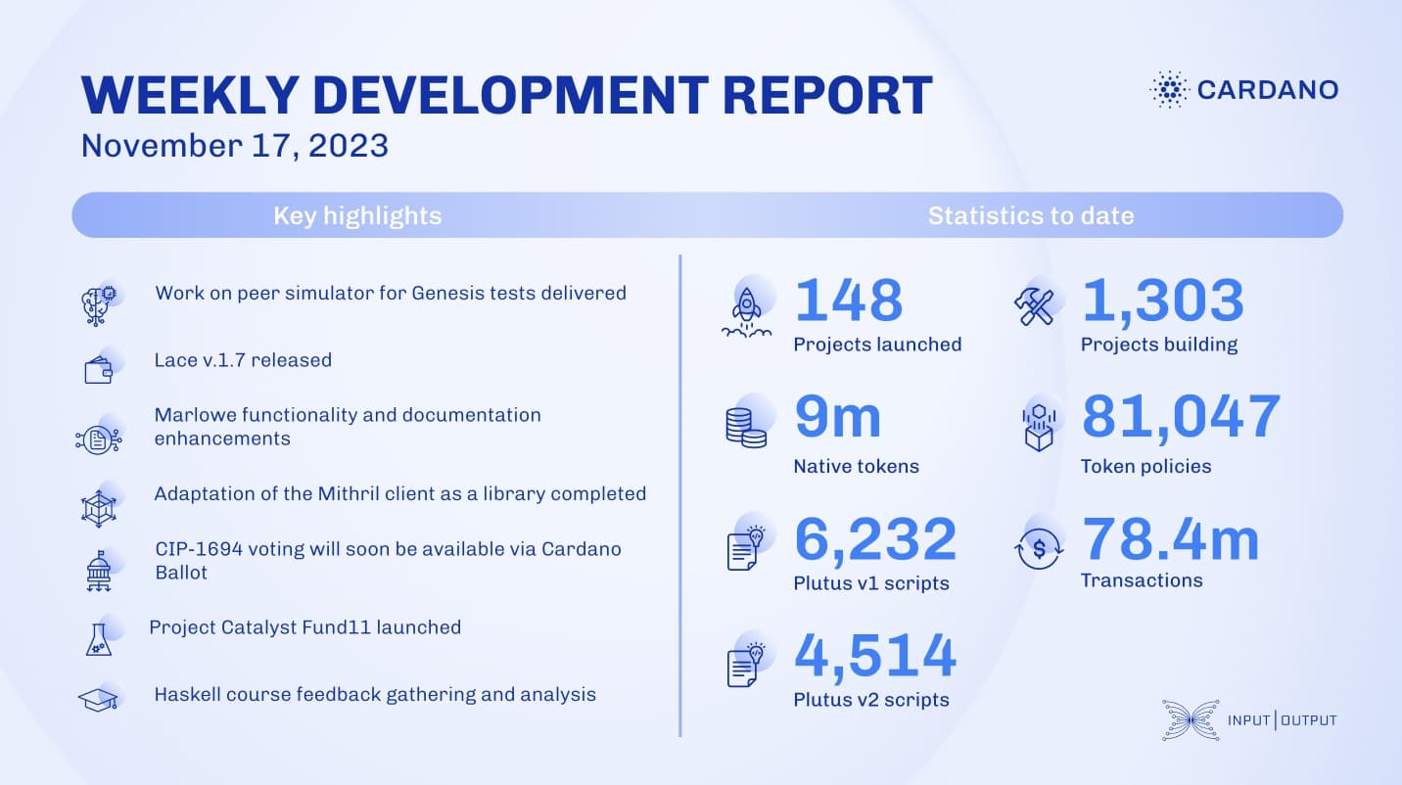
Task: Click the CARDANO wordmark text
Action: (1268, 90)
